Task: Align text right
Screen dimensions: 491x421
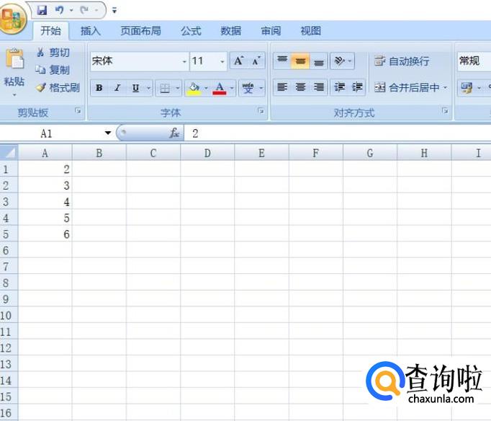Action: click(319, 87)
